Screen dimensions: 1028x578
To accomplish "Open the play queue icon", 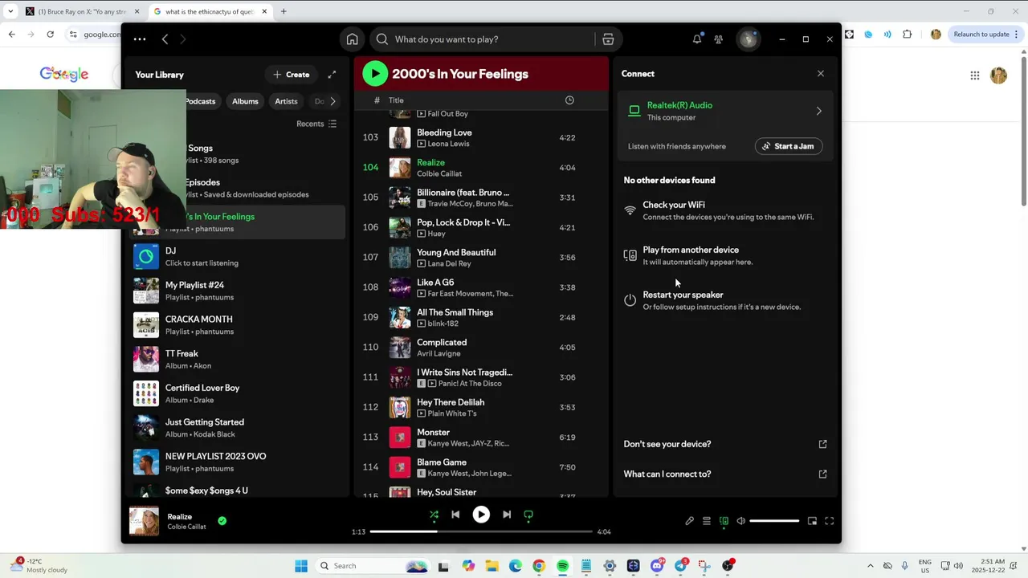I will (x=707, y=521).
